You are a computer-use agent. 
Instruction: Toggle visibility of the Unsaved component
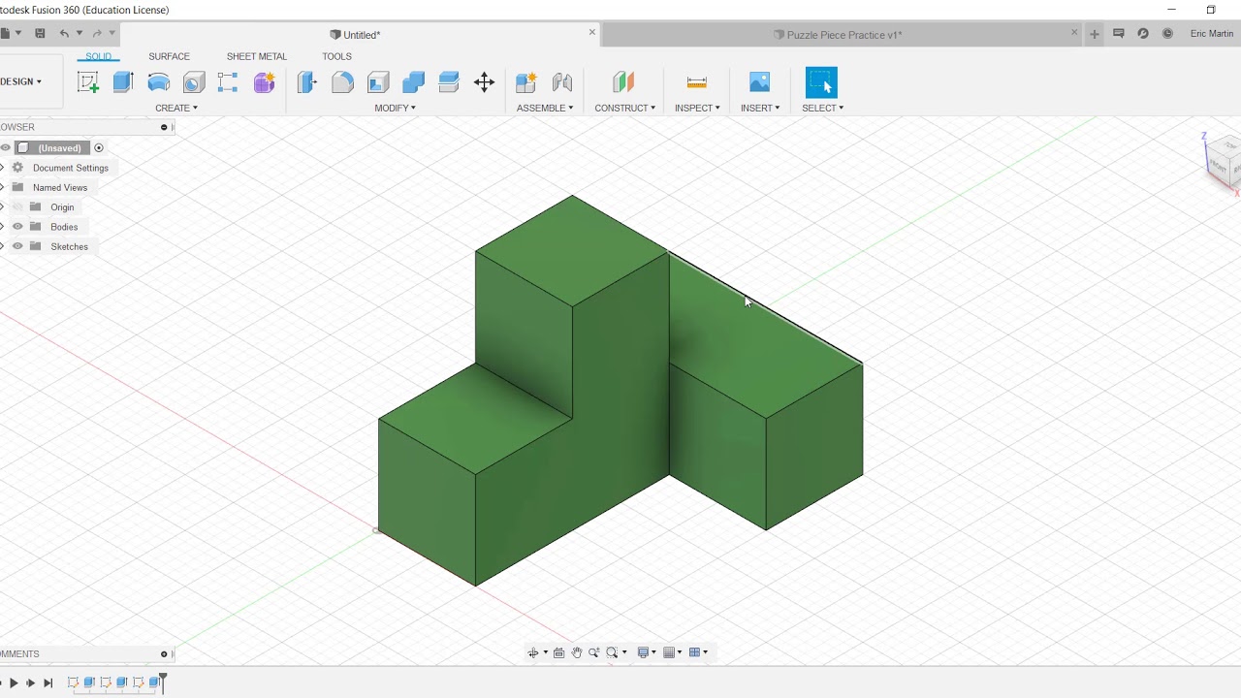6,147
